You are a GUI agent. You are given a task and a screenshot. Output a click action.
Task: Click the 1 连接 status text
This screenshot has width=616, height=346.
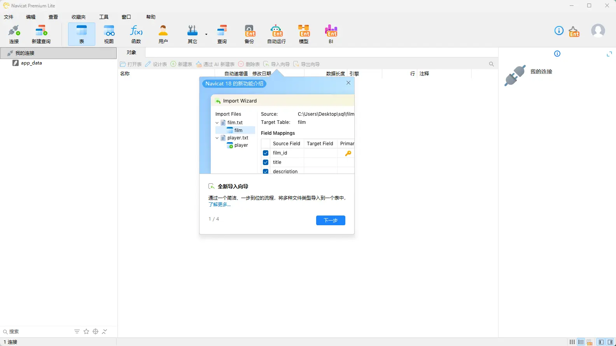(10, 342)
